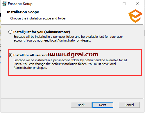Screen dimensions: 145x113
Task: Click the www.dgrai.com watermark text
Action: pos(73,54)
